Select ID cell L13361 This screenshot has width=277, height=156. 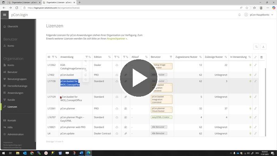(x=52, y=108)
